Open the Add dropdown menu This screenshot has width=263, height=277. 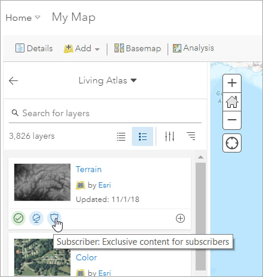(x=82, y=48)
